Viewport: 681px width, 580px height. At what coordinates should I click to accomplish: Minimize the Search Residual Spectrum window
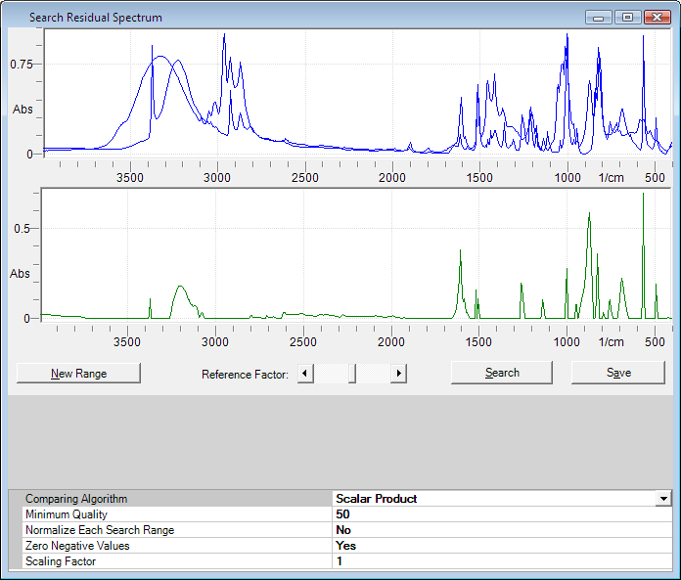click(599, 18)
